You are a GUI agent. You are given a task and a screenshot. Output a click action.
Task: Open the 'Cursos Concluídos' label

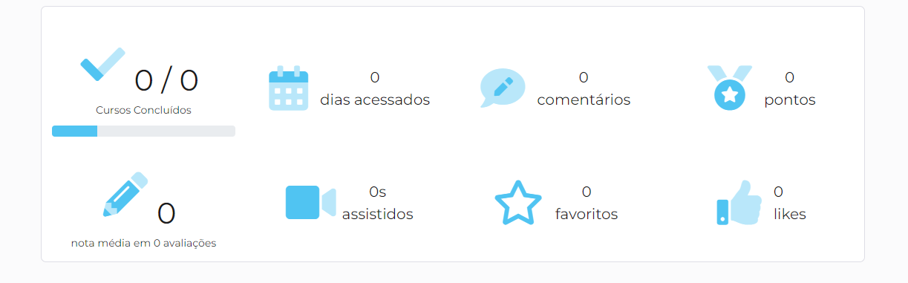pos(143,110)
